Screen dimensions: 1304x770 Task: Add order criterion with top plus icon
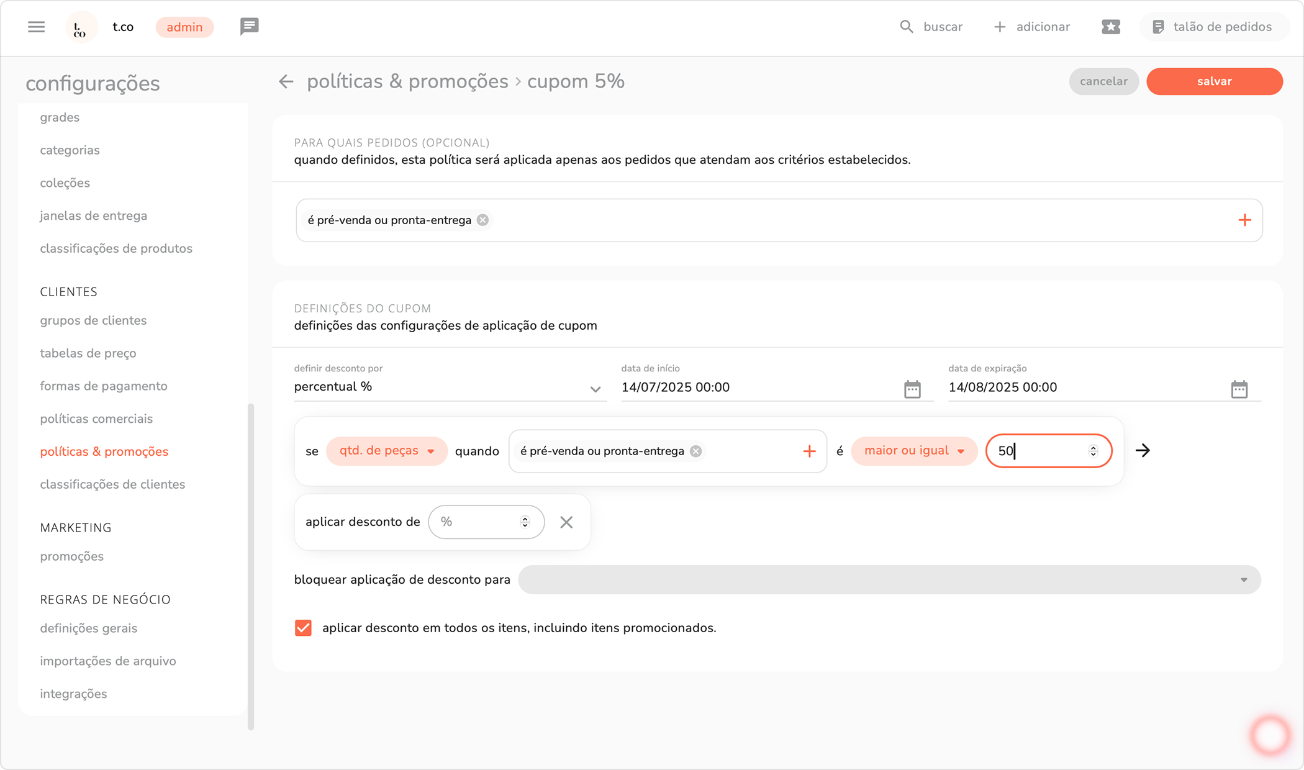click(1244, 220)
